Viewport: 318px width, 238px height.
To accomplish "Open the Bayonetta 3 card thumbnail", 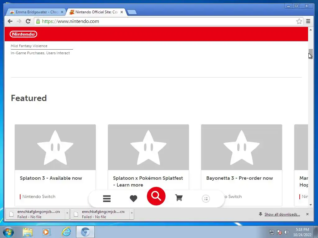I will (x=241, y=147).
